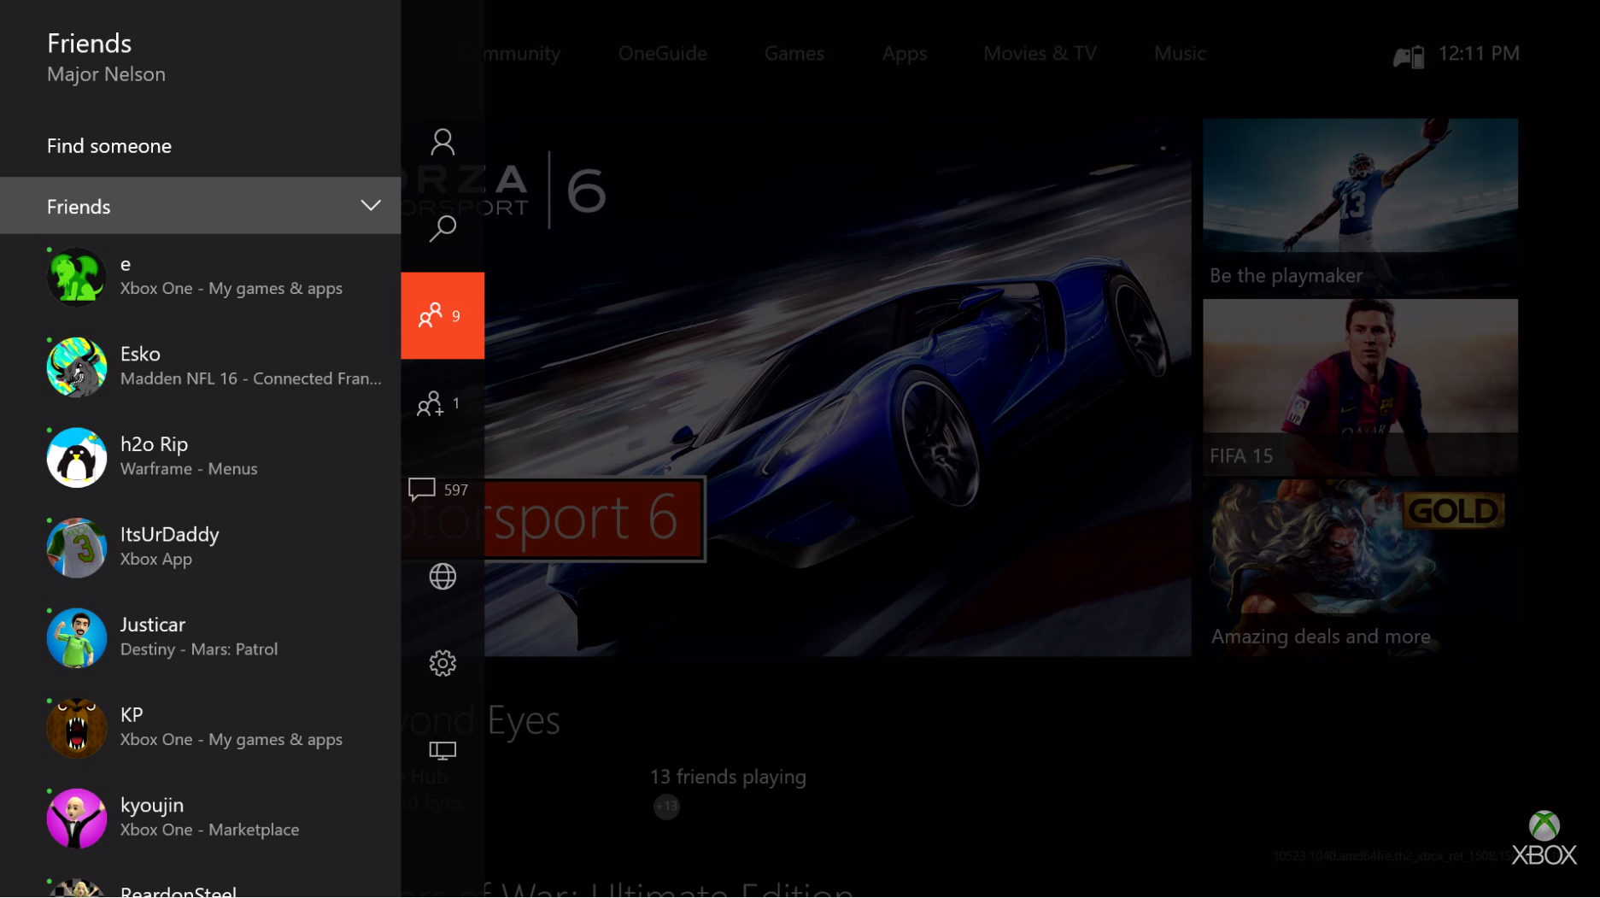Open the profile icon in the guide
The image size is (1600, 898).
442,142
